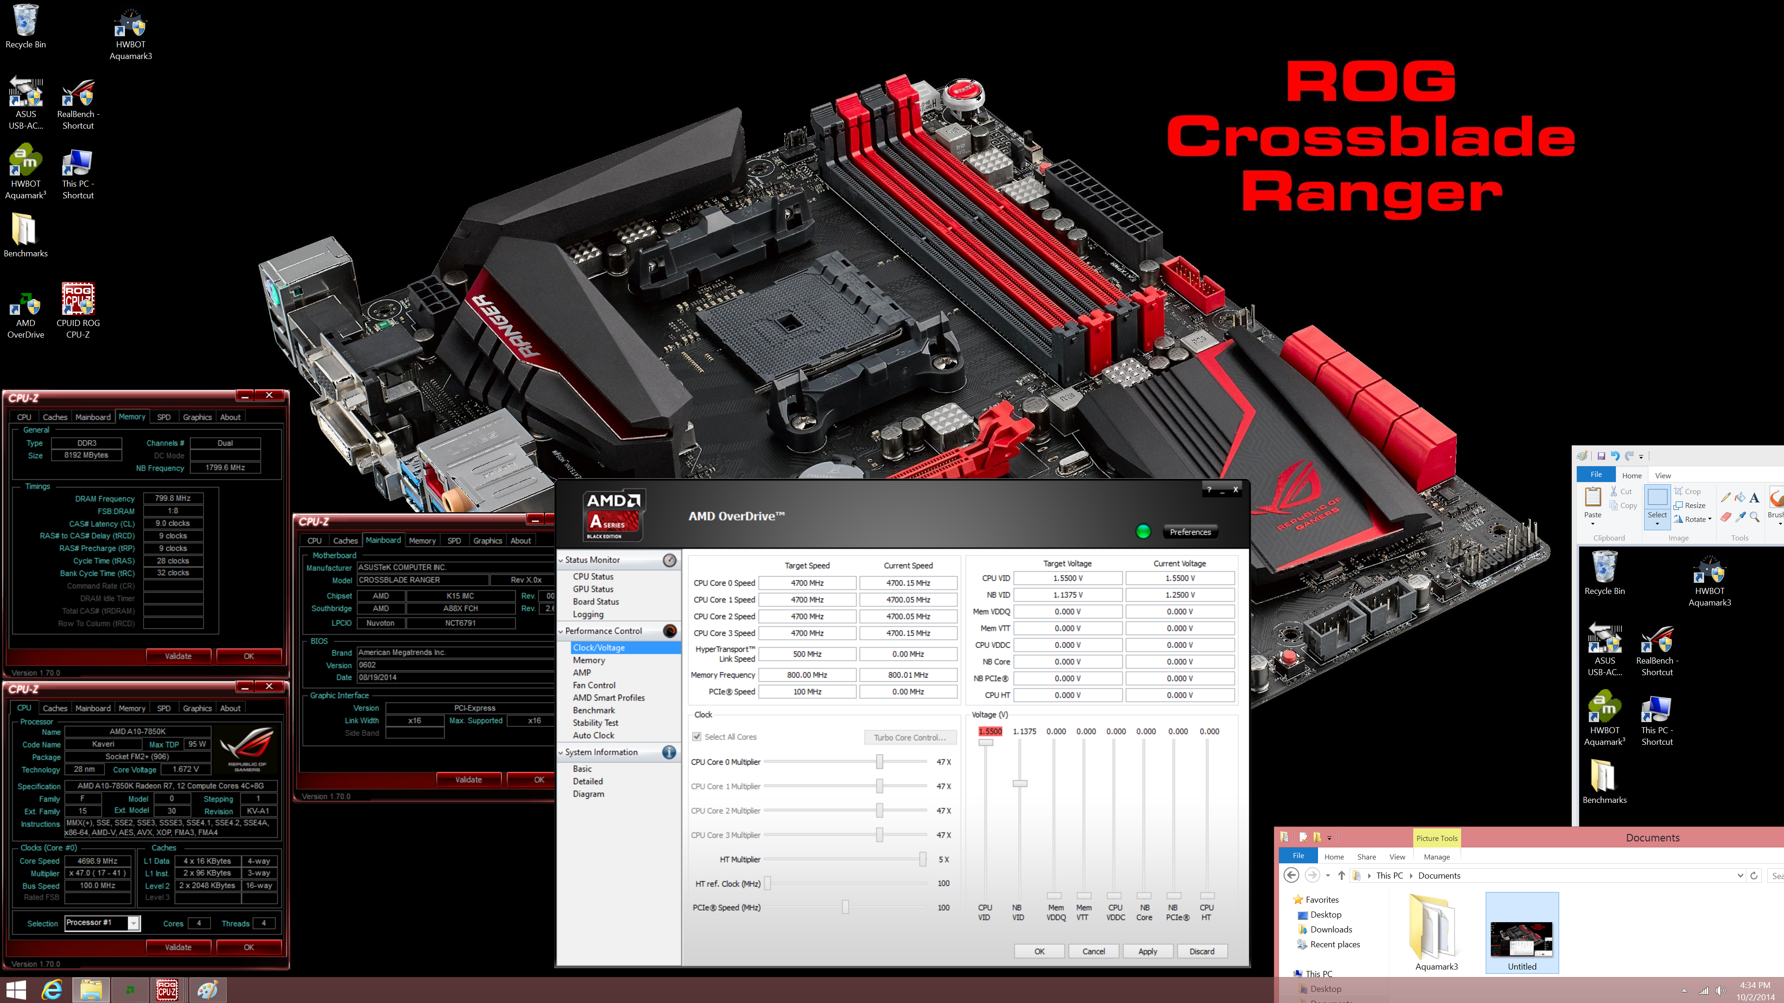Click the CPU VID Target Voltage field
1784x1003 pixels.
(1067, 578)
